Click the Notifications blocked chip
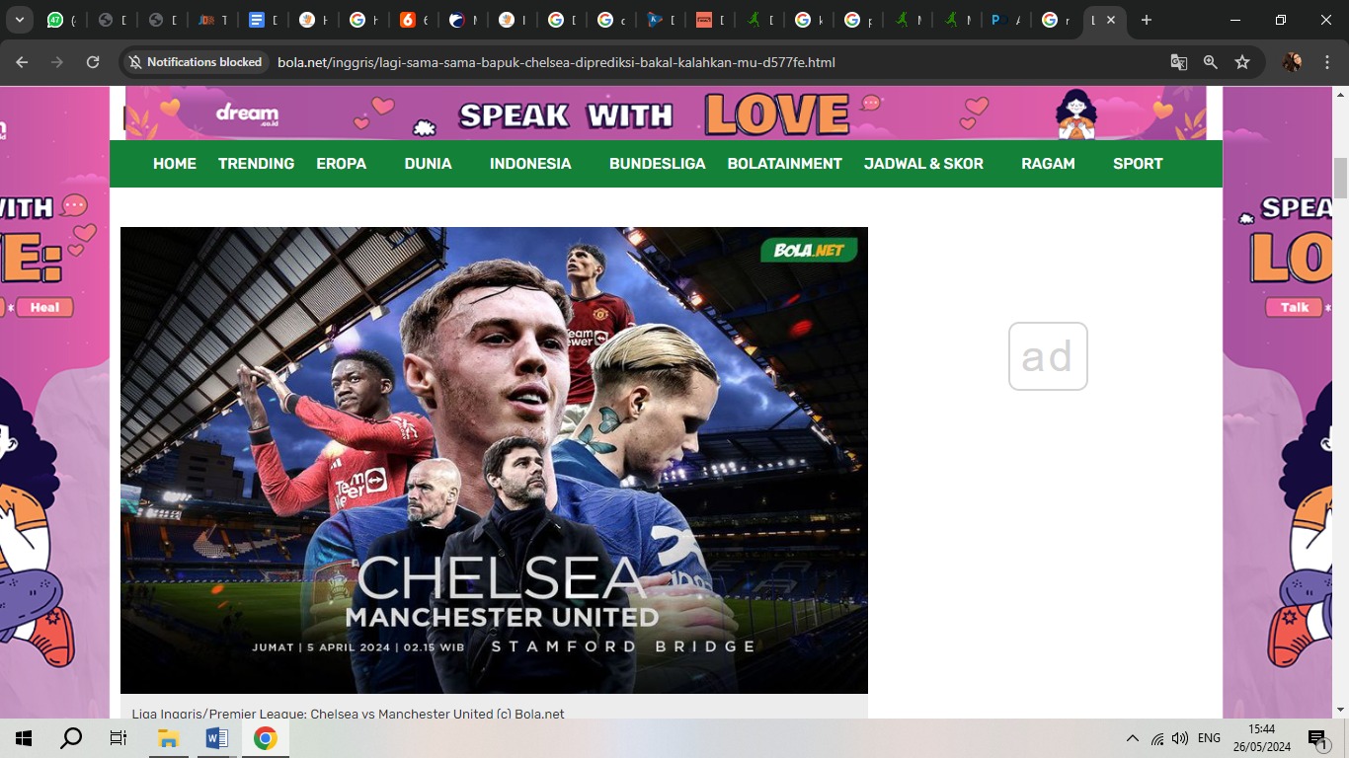The height and width of the screenshot is (758, 1349). click(196, 62)
